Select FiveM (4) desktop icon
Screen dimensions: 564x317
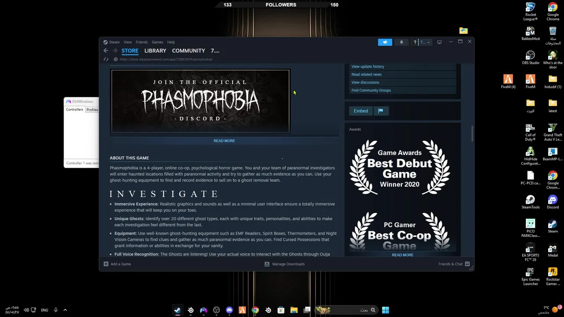(x=508, y=82)
